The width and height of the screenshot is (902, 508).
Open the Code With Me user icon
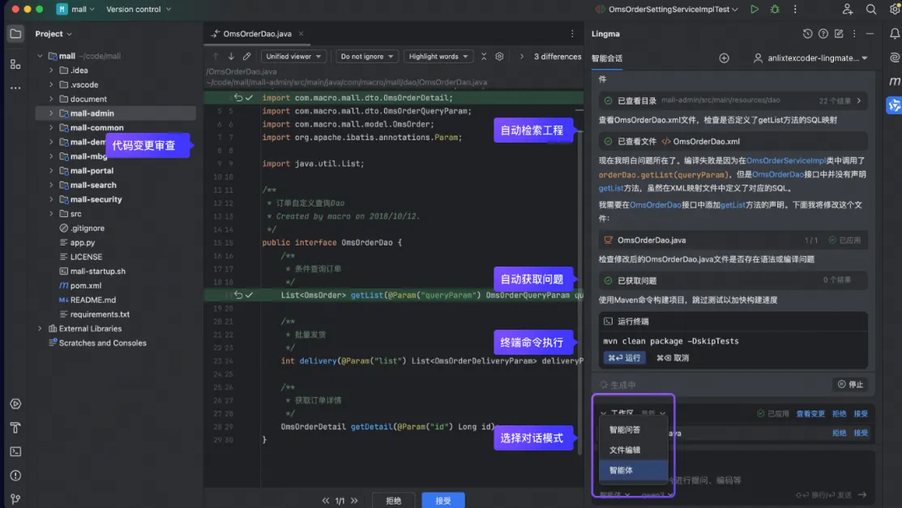click(x=848, y=9)
